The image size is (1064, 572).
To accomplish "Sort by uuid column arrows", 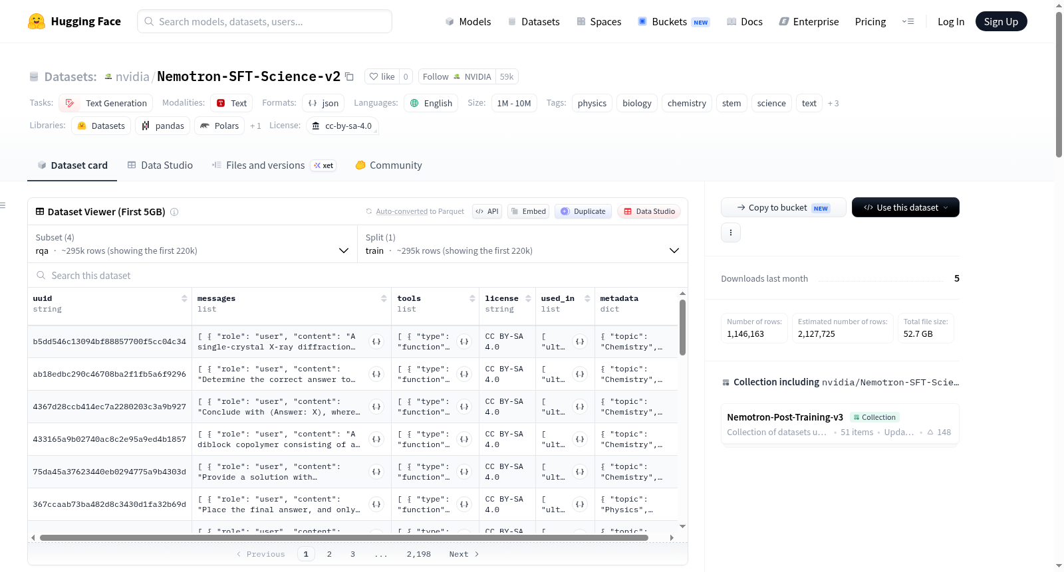I will 184,298.
